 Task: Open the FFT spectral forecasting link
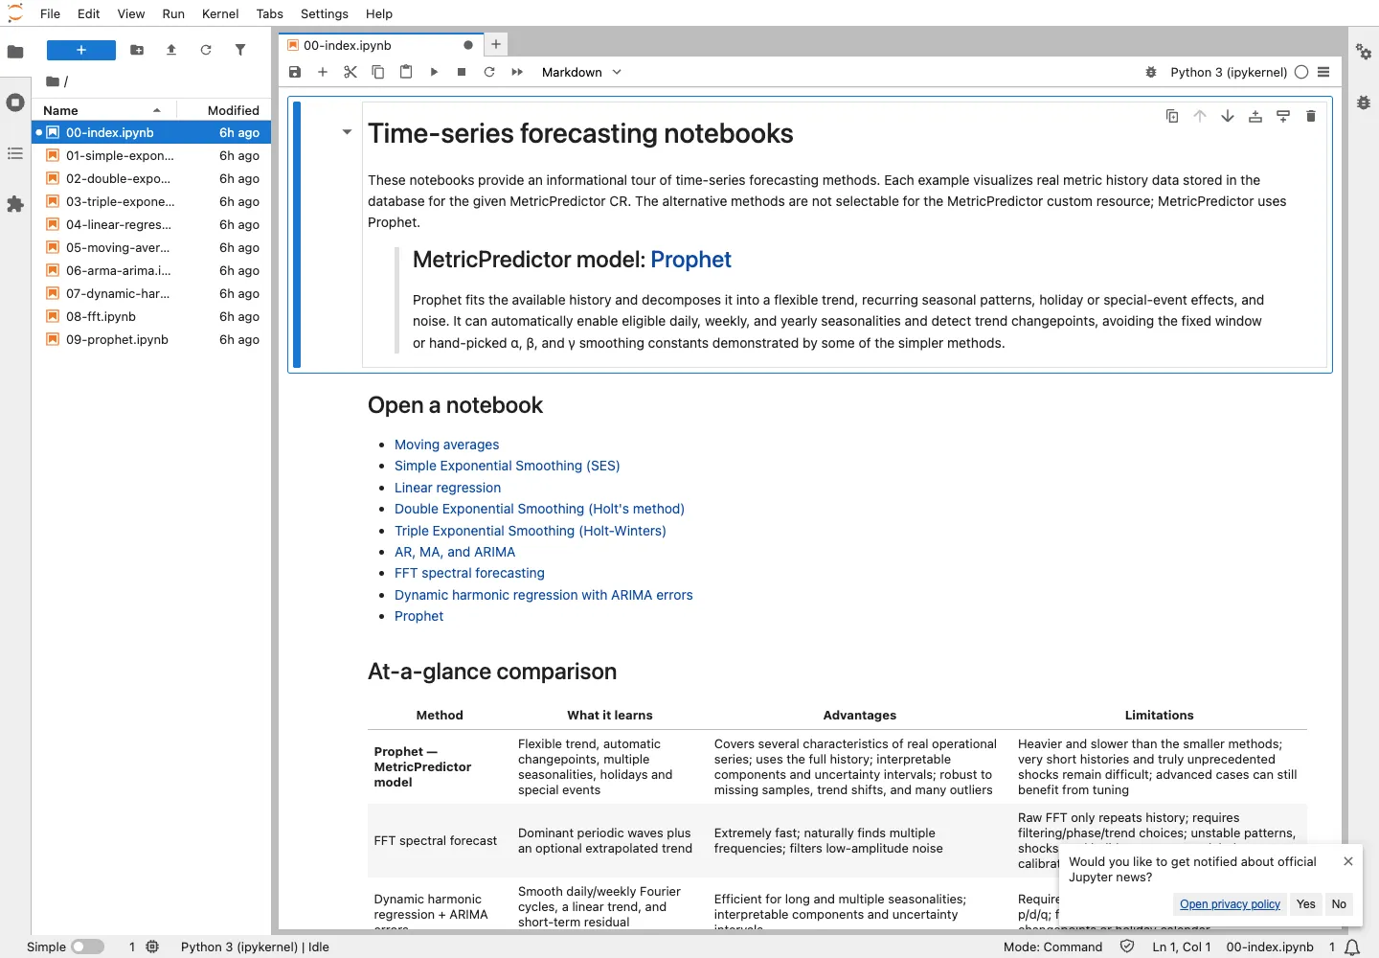(x=469, y=573)
